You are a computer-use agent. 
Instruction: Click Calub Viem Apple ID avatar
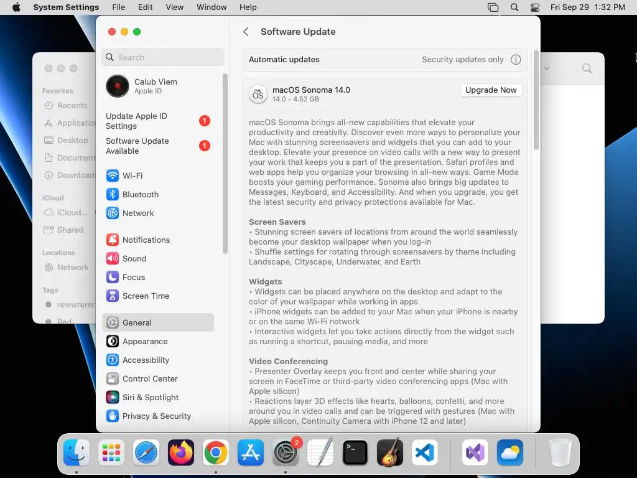click(118, 86)
